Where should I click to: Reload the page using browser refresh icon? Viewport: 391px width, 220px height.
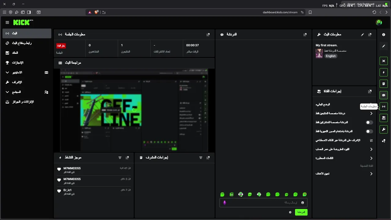[x=374, y=12]
